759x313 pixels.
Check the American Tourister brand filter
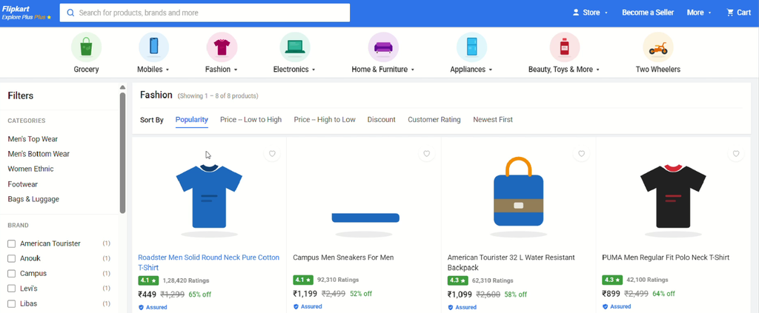pyautogui.click(x=12, y=244)
